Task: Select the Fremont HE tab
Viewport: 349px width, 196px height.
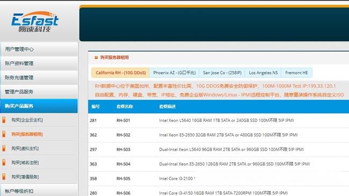Action: (x=296, y=73)
